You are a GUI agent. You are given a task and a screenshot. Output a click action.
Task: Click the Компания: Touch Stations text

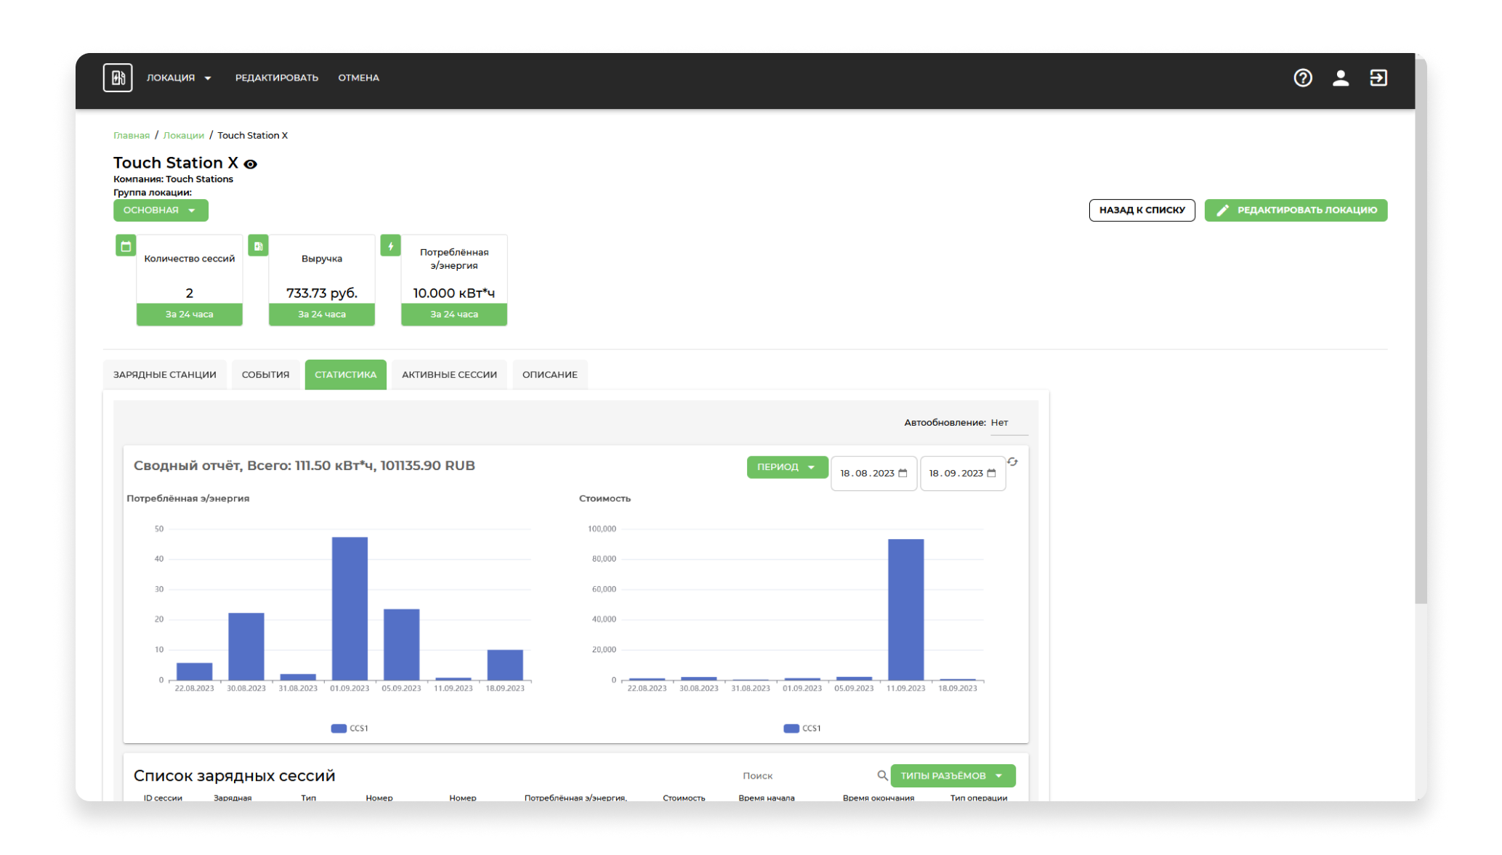(x=173, y=179)
